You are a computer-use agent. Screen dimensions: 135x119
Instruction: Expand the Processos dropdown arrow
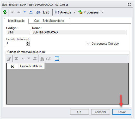[x=102, y=12]
